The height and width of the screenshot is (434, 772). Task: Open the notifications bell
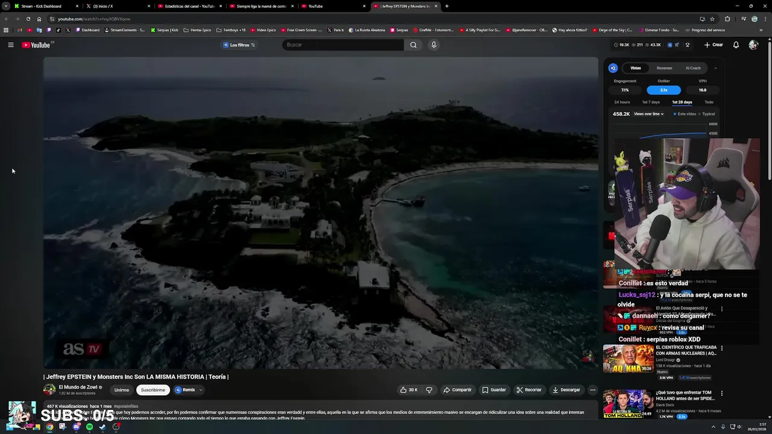(x=736, y=45)
